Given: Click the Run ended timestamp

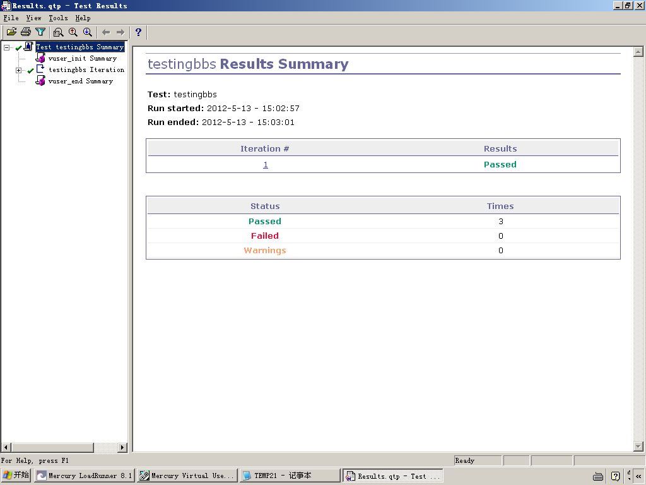Looking at the screenshot, I should (x=248, y=123).
